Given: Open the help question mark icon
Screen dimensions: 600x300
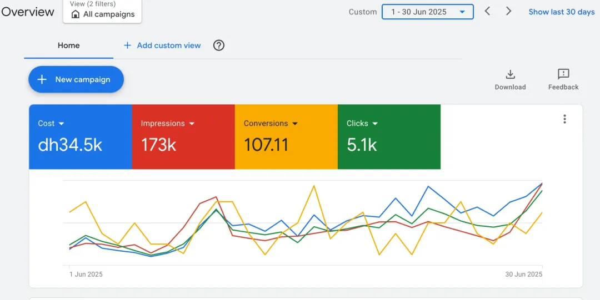Looking at the screenshot, I should point(219,45).
